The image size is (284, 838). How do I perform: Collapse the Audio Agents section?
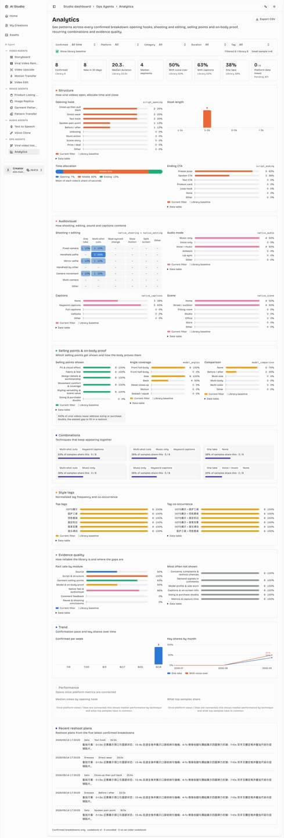pyautogui.click(x=17, y=120)
